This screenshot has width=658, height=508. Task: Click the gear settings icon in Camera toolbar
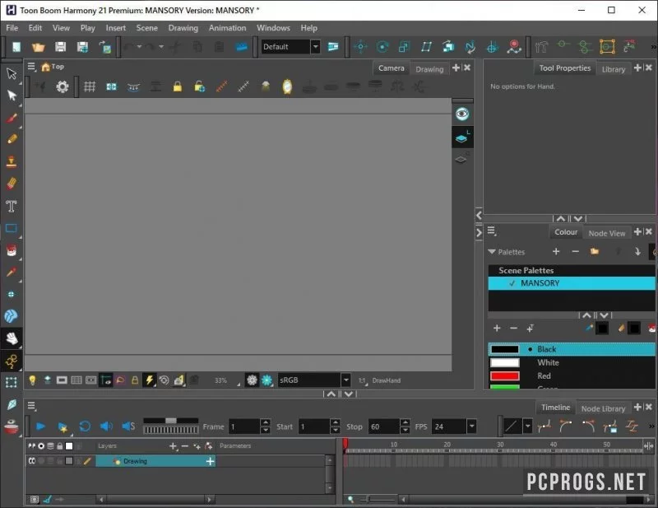[63, 87]
